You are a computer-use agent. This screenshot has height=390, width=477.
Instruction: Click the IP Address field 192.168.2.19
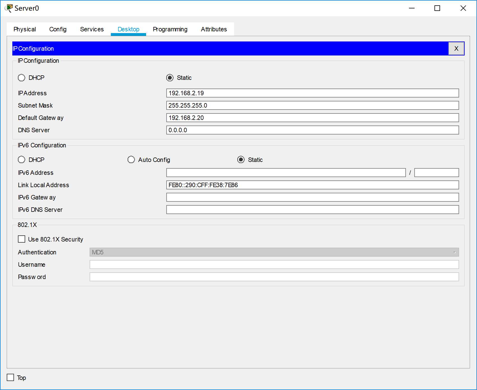point(313,93)
